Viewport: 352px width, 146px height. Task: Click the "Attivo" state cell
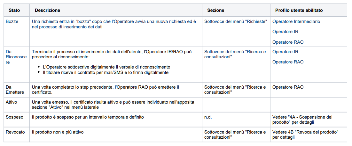pyautogui.click(x=12, y=102)
